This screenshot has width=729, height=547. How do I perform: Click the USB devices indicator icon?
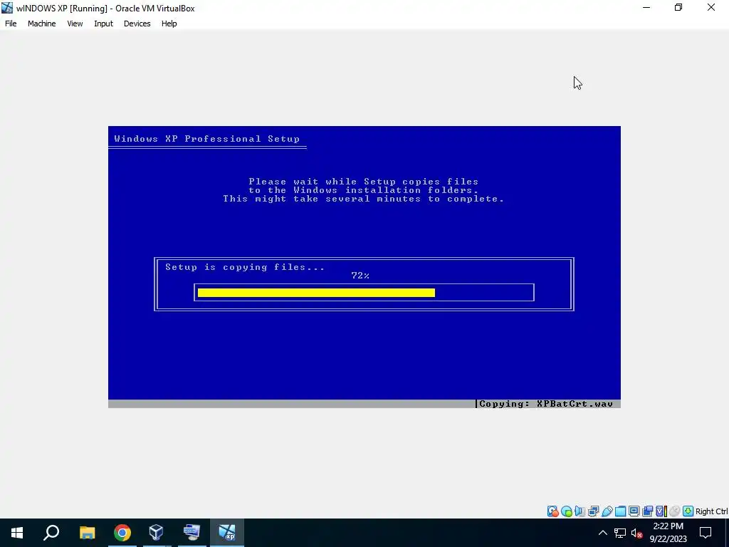(607, 511)
